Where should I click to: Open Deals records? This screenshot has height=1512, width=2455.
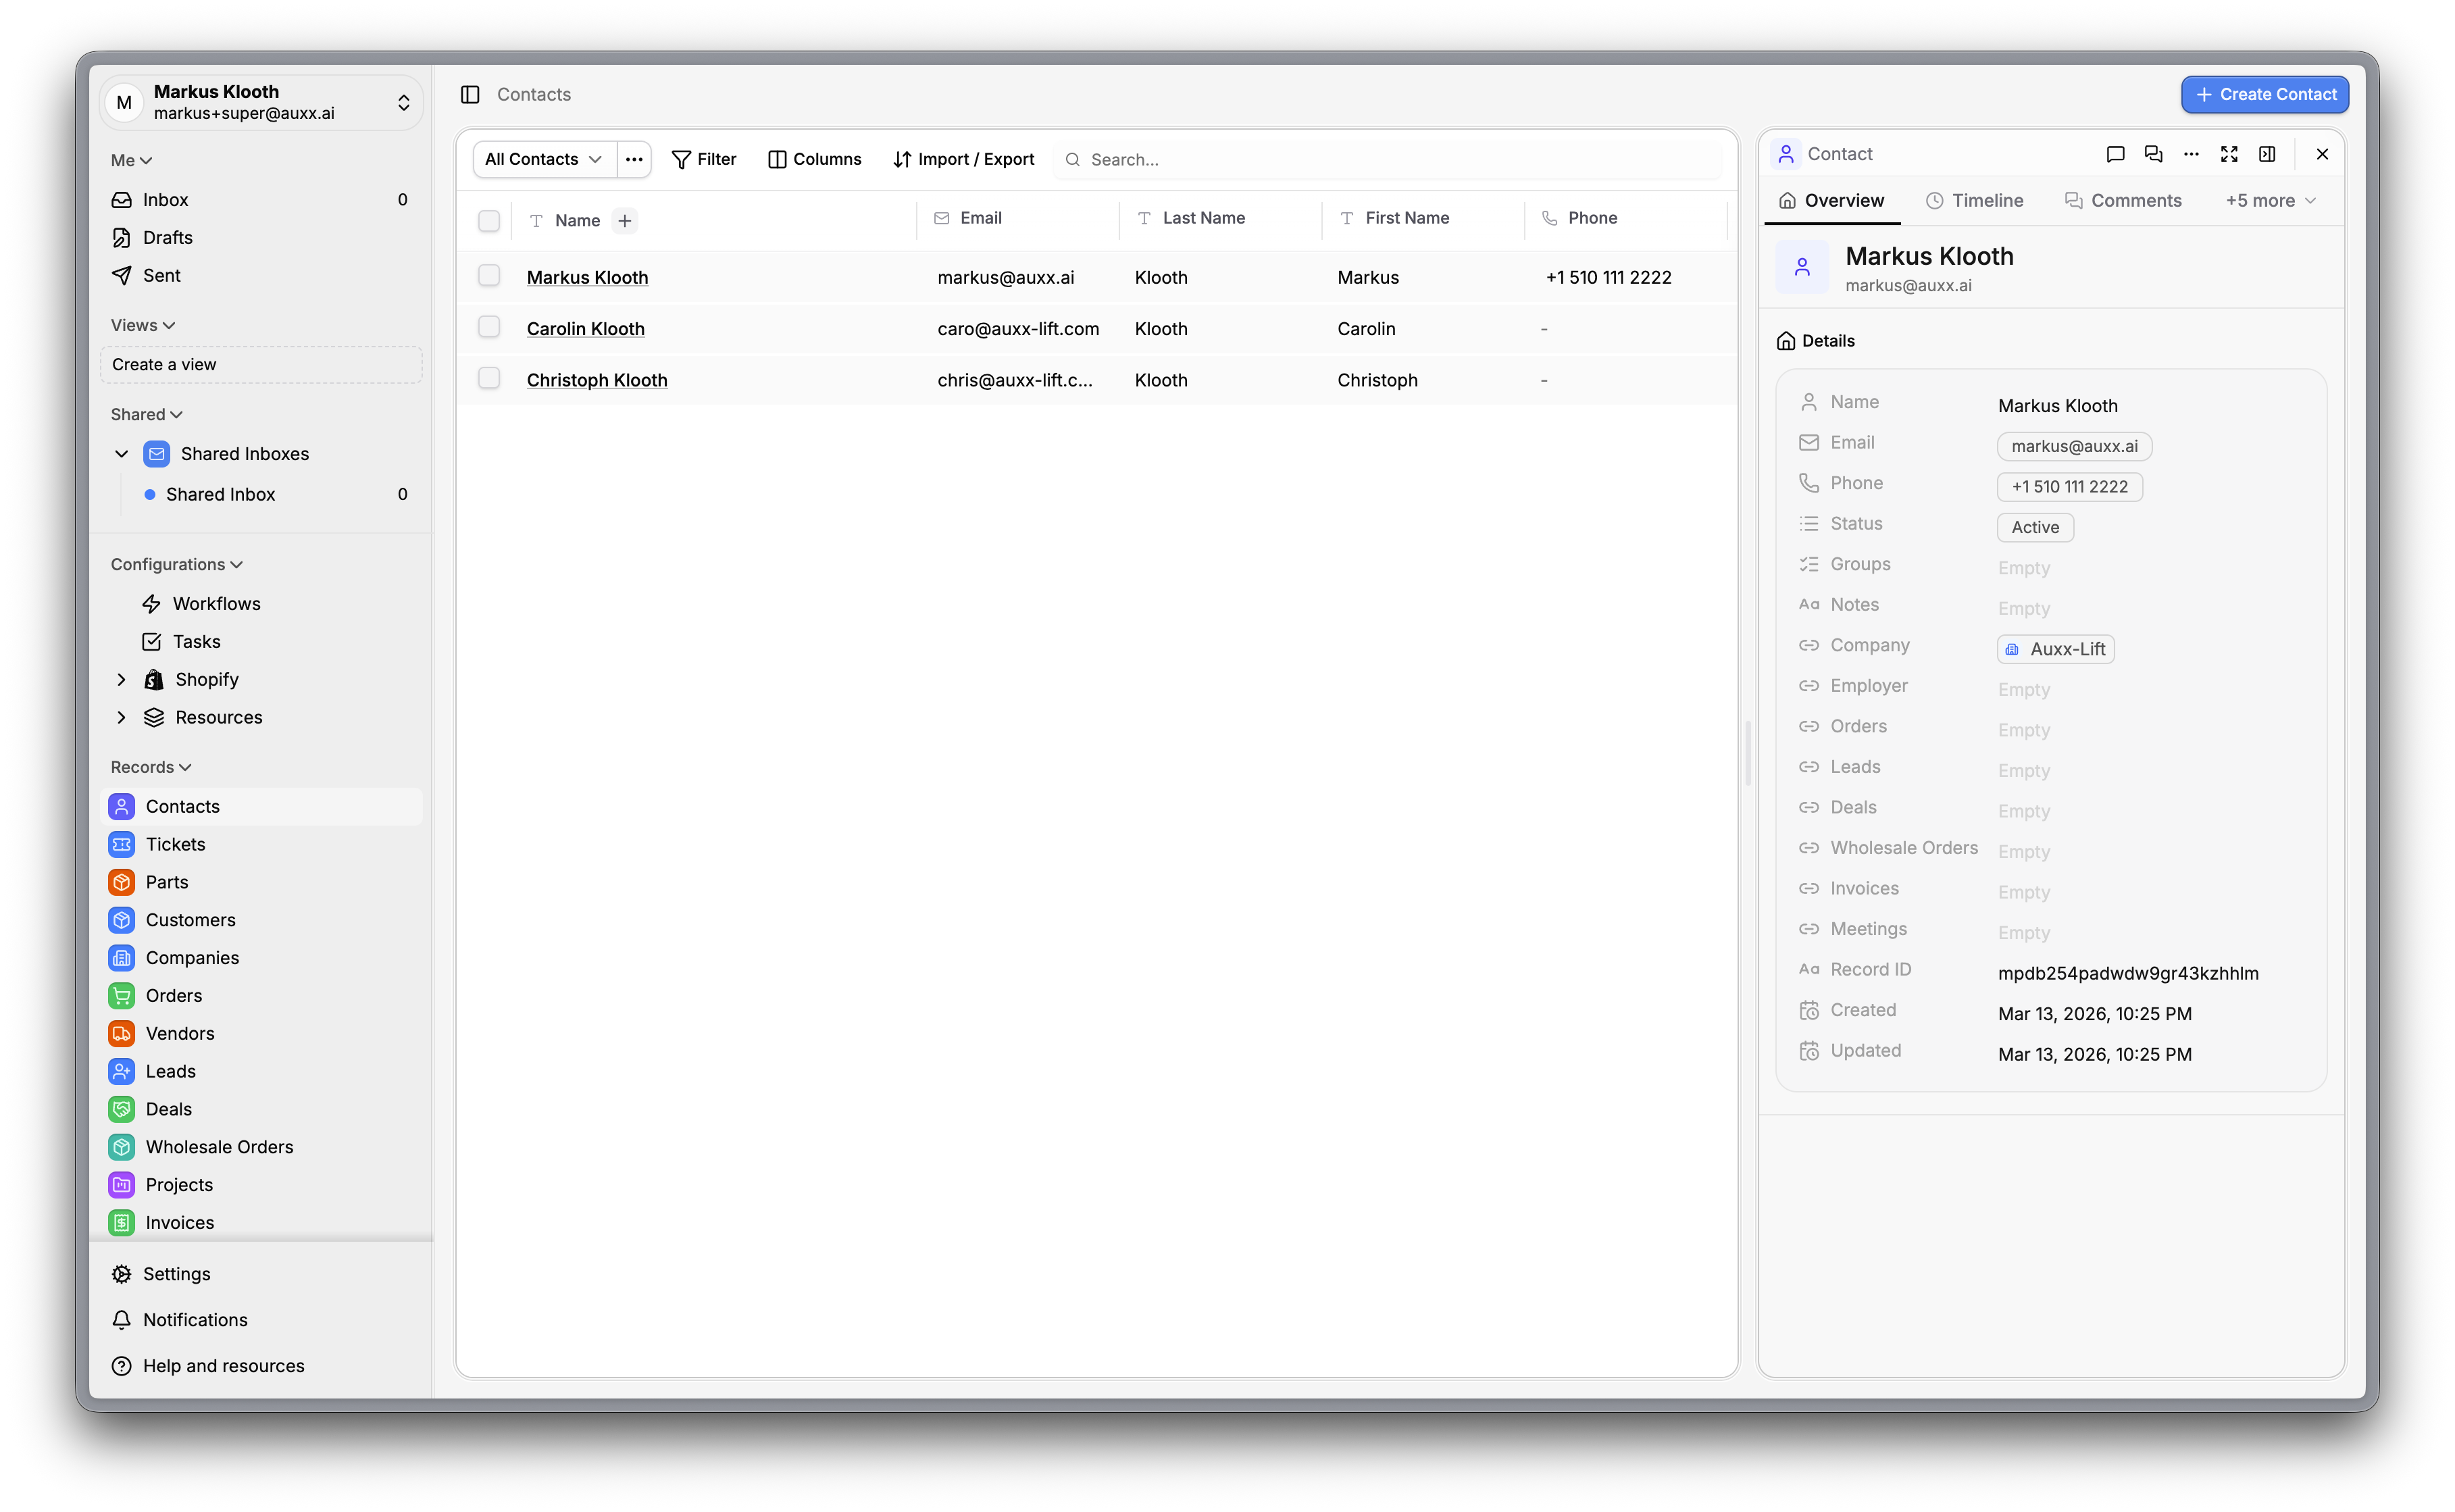coord(260,1109)
